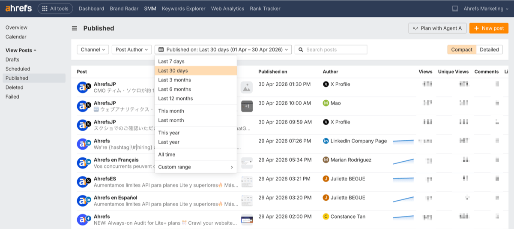Click Constance Tan author avatar
Screen dimensions: 514x229
click(x=326, y=217)
